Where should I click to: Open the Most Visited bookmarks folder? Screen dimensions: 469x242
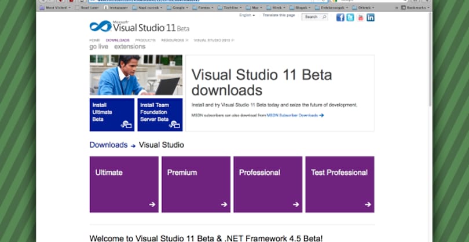tap(56, 8)
